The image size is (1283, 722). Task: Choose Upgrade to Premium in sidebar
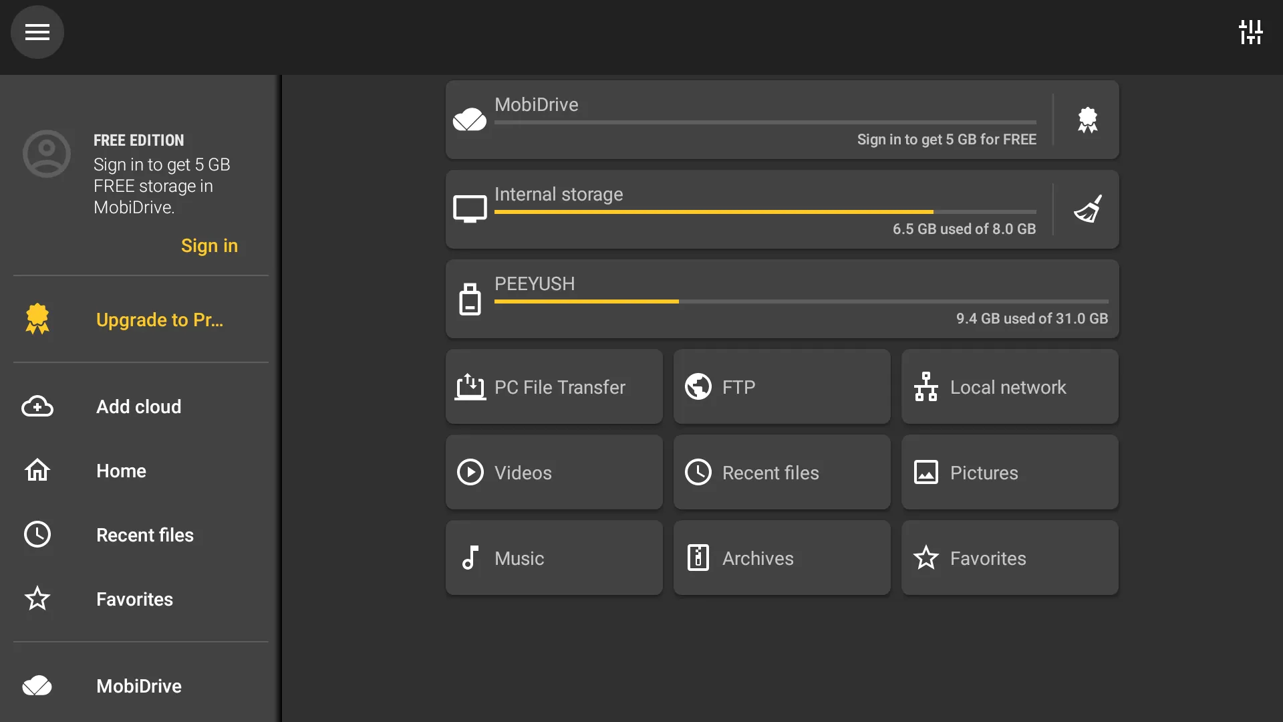141,320
